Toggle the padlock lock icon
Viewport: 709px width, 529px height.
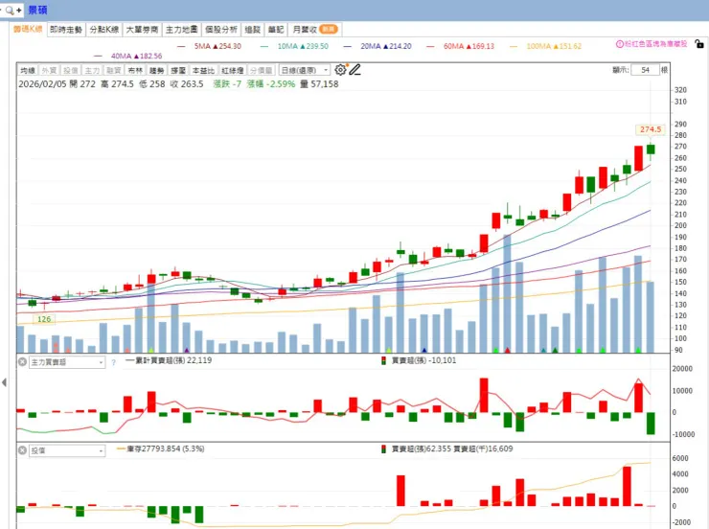[699, 44]
